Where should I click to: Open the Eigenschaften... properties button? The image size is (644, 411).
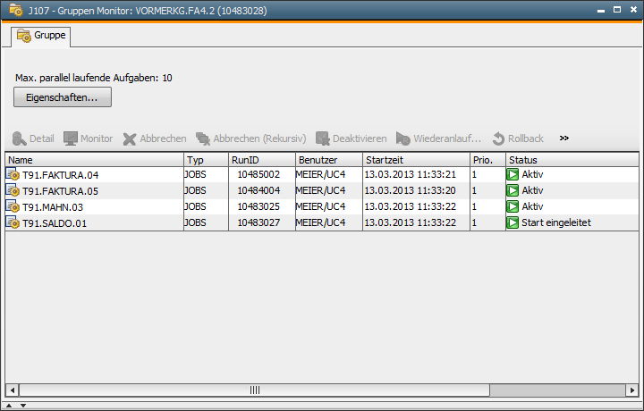63,97
